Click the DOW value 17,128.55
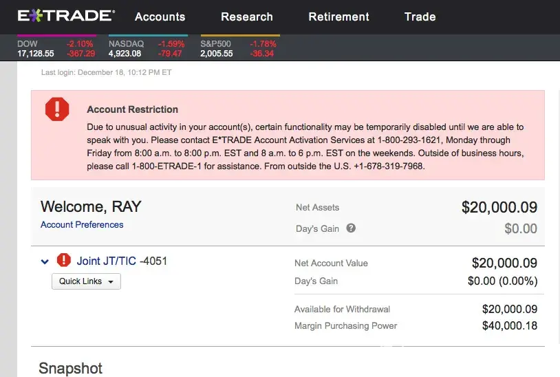 [x=36, y=54]
